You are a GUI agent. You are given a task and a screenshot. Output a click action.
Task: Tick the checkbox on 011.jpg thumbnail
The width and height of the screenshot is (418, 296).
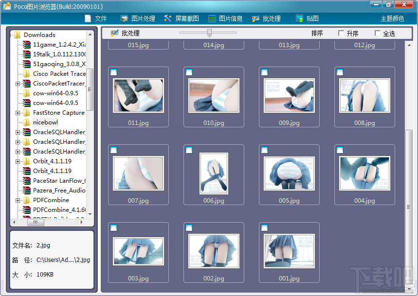(113, 72)
